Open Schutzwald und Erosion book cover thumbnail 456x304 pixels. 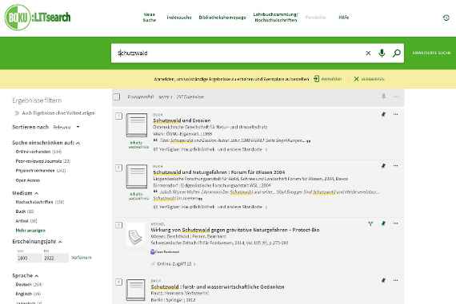click(137, 125)
